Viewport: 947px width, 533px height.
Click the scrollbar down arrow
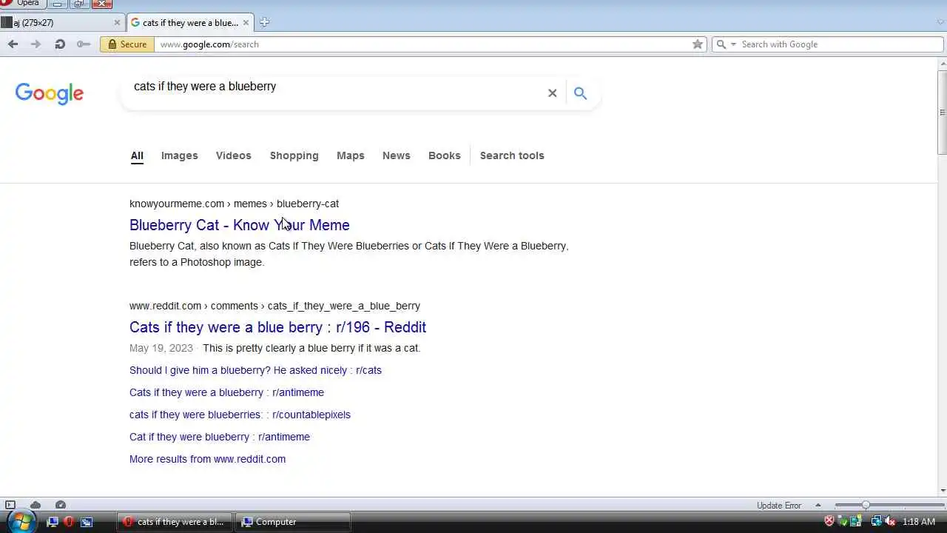click(942, 490)
